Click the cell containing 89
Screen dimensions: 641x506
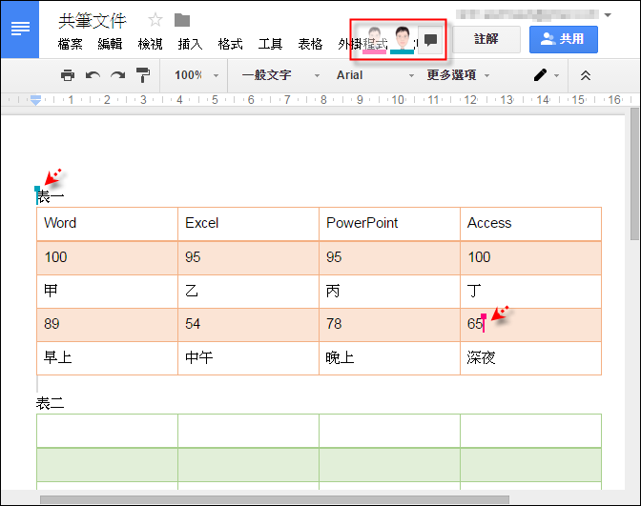point(107,325)
